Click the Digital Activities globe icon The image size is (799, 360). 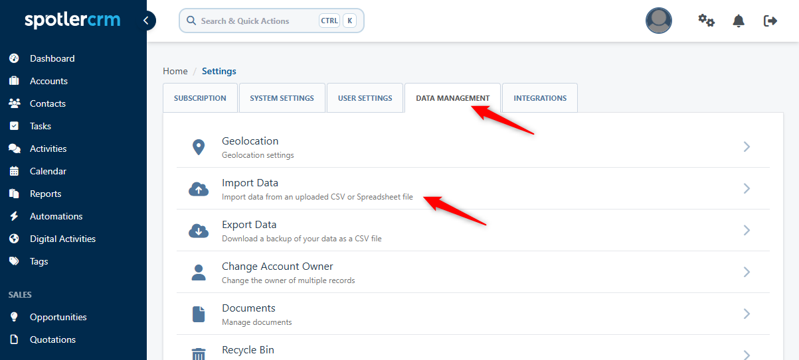pyautogui.click(x=14, y=239)
